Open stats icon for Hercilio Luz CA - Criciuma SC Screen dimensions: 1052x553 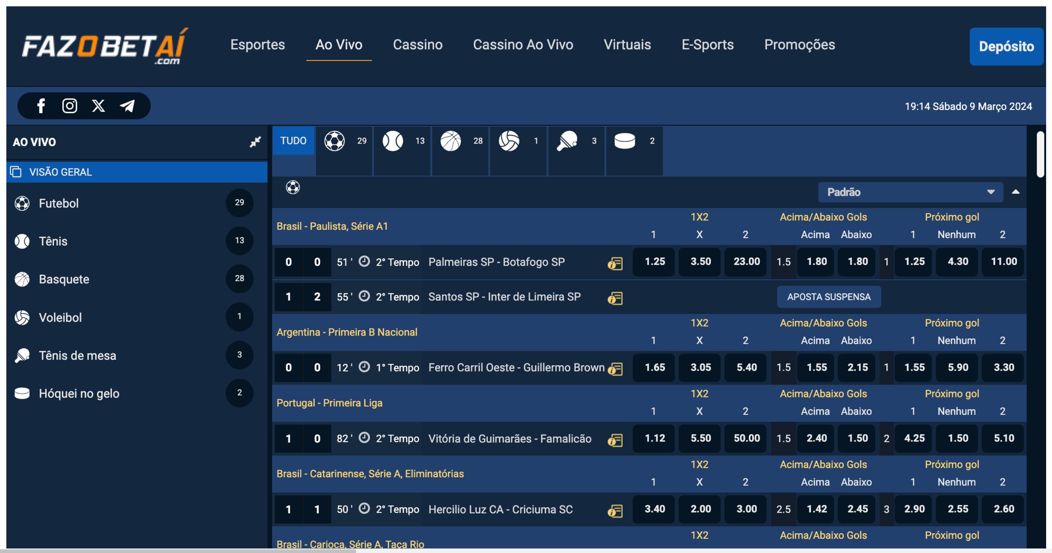615,510
